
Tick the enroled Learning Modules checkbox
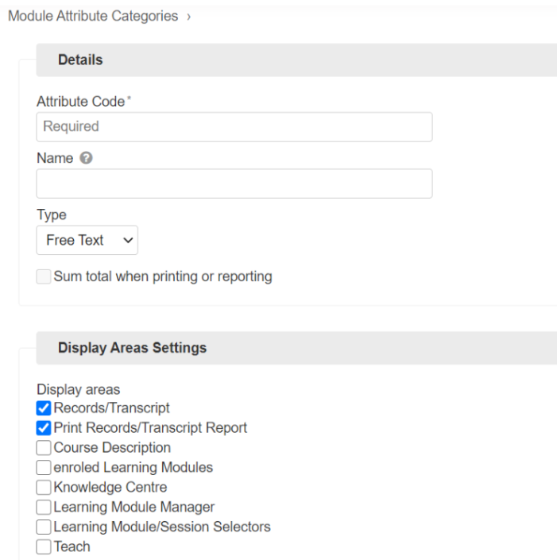pyautogui.click(x=44, y=468)
